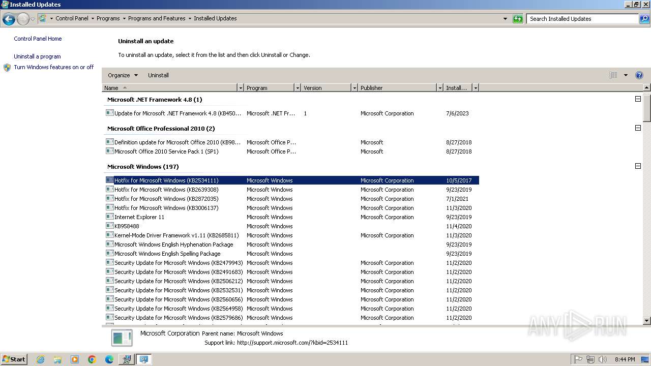
Task: Click the search magnifier icon
Action: click(x=644, y=19)
